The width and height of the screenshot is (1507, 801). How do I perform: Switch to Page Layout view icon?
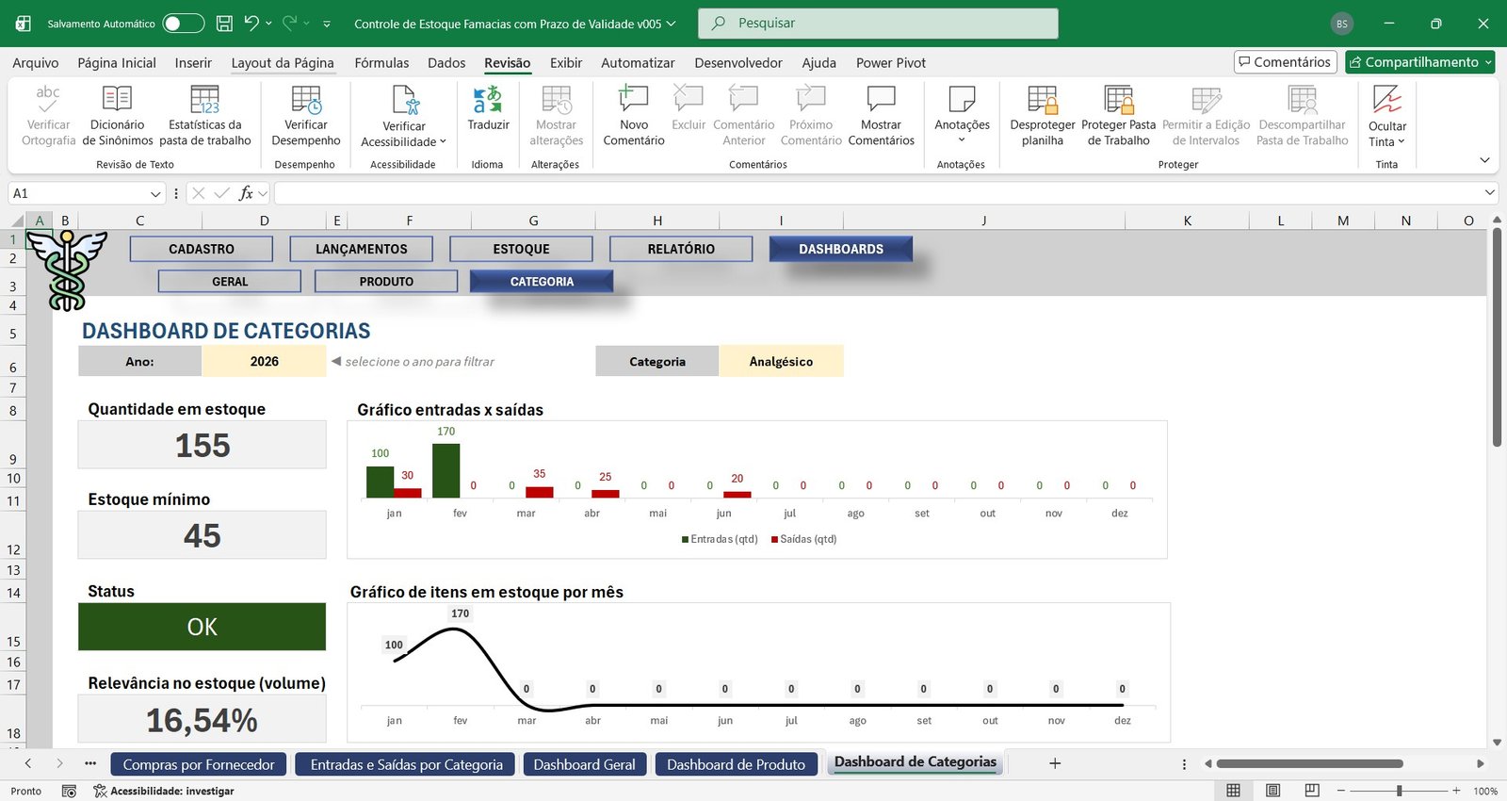(x=1272, y=791)
